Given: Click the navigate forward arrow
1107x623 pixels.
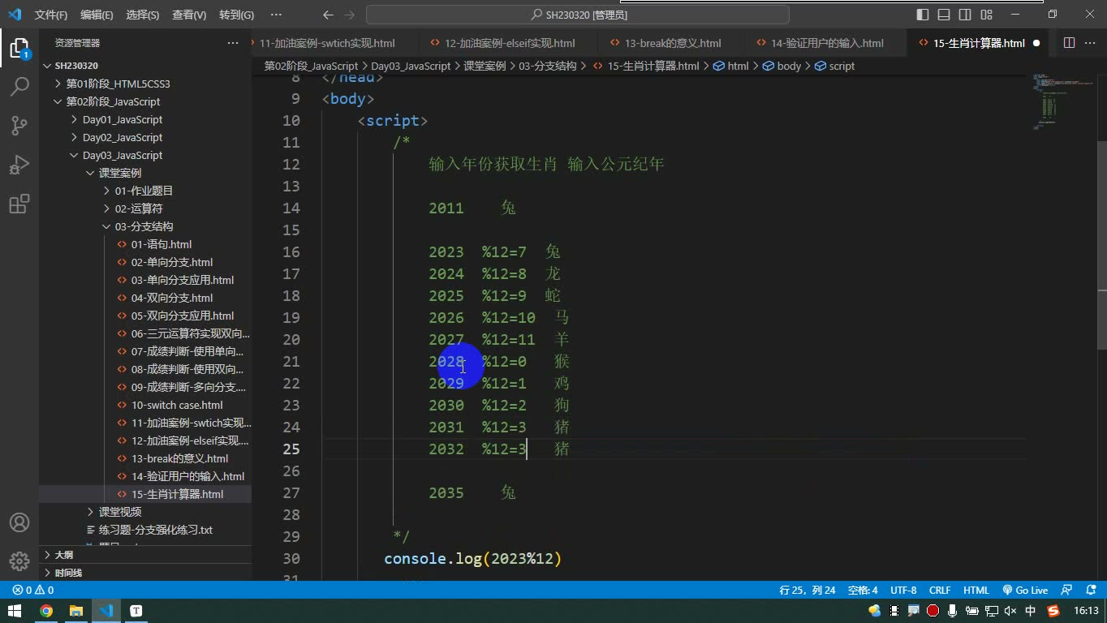Looking at the screenshot, I should [350, 15].
